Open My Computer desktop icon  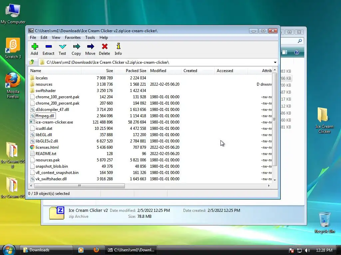[x=13, y=14]
